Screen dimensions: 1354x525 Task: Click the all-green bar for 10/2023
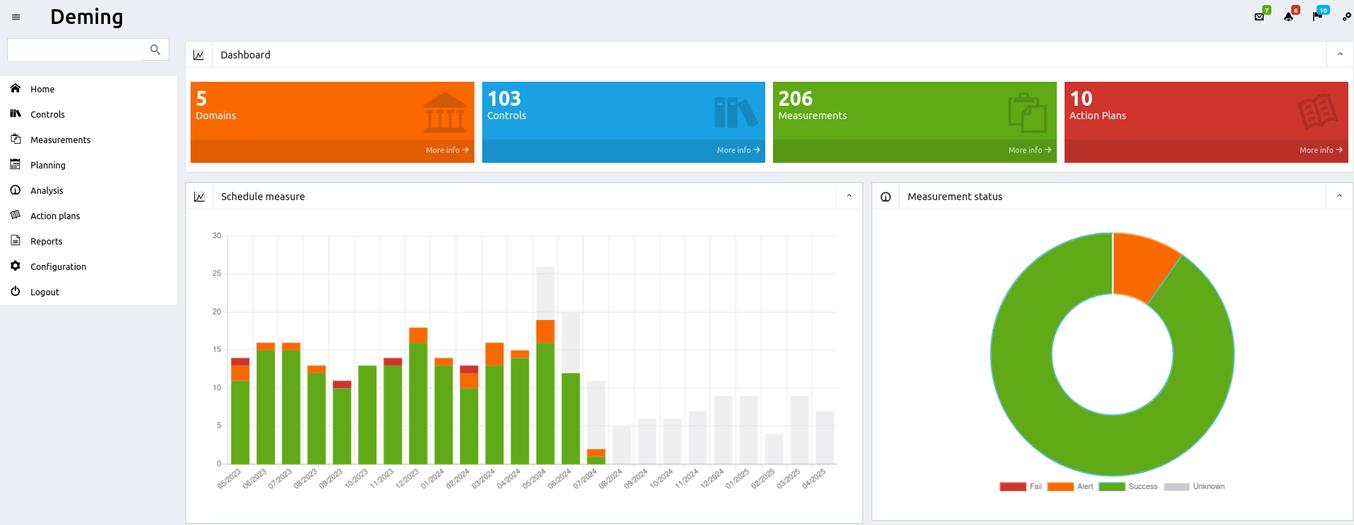(x=367, y=414)
